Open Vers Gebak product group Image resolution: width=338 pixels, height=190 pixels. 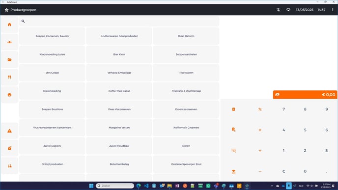[x=52, y=73]
